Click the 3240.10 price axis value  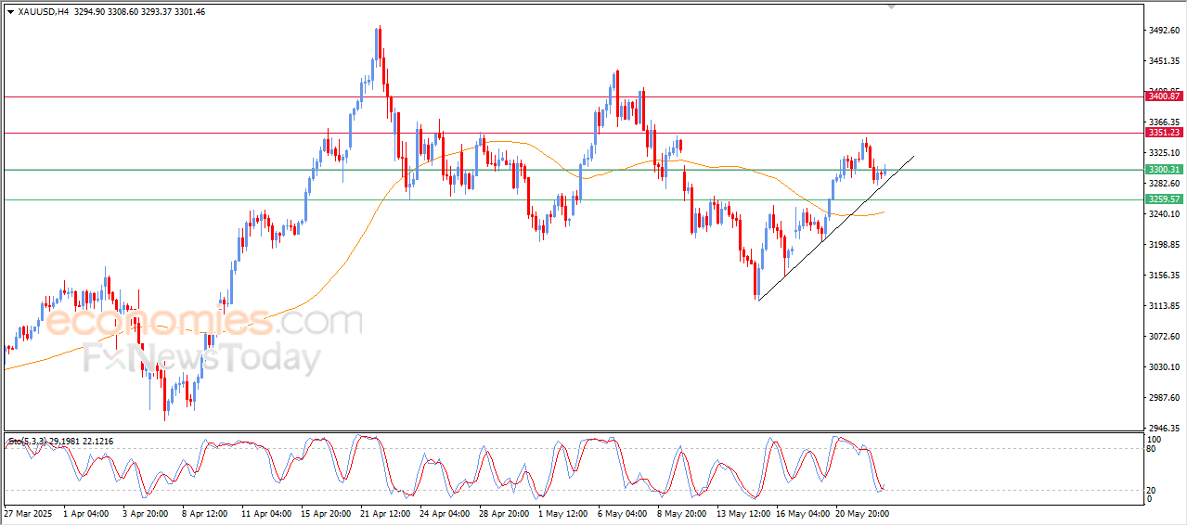(x=1164, y=214)
